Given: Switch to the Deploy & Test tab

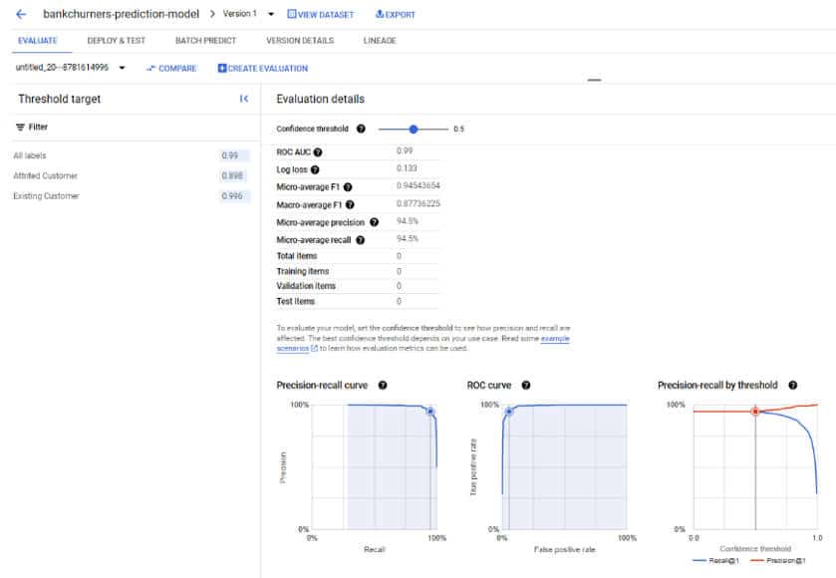Looking at the screenshot, I should (116, 41).
